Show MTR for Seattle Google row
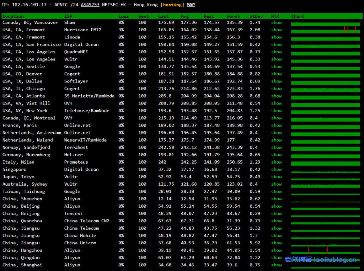The image size is (364, 271). click(276, 67)
